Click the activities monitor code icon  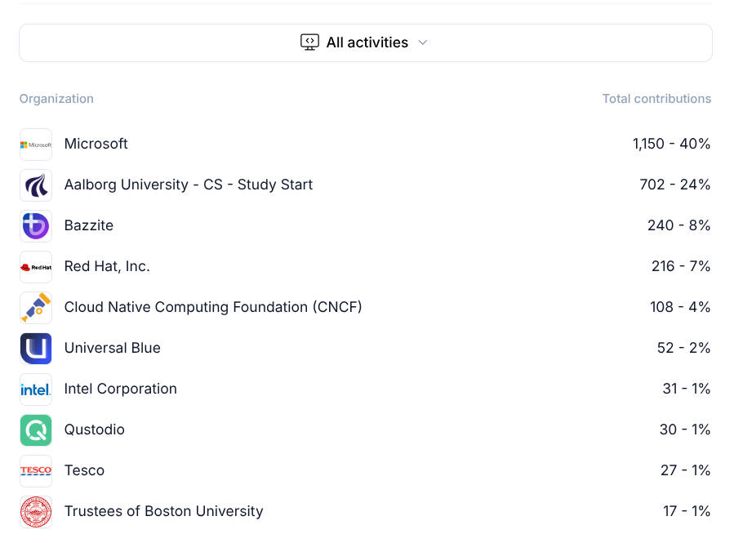pyautogui.click(x=309, y=42)
